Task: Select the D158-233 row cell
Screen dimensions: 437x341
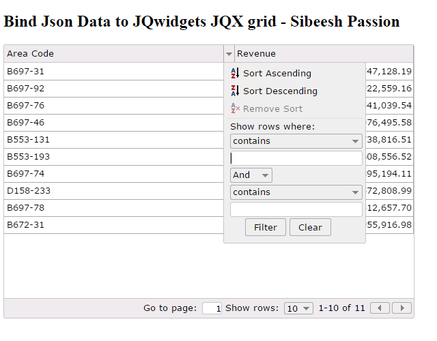Action: 114,191
